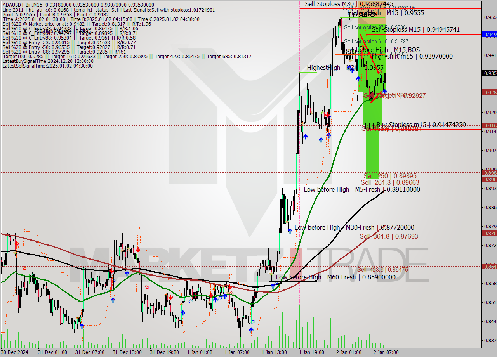Click the '2 Jan 07:00' time axis label

tap(386, 352)
